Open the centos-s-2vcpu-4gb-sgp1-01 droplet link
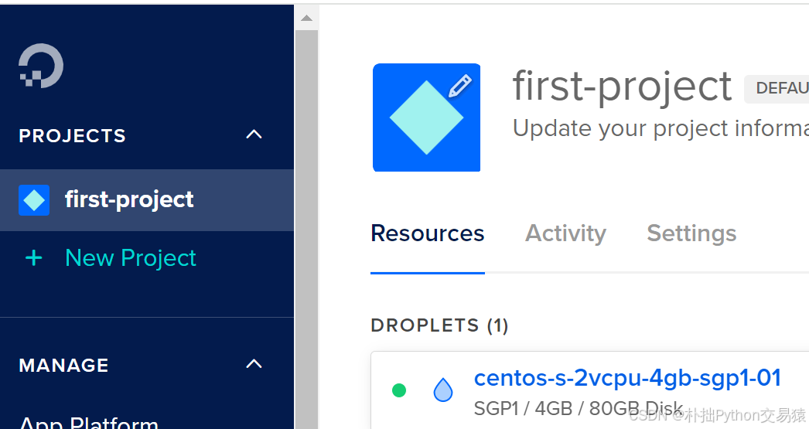Screen dimensions: 809x429 [627, 378]
